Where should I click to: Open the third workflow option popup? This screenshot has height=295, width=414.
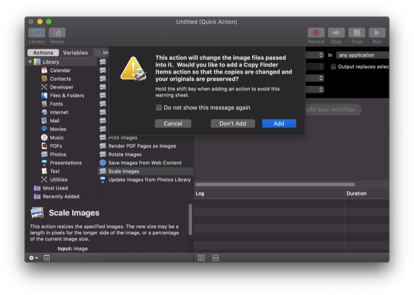coord(315,78)
